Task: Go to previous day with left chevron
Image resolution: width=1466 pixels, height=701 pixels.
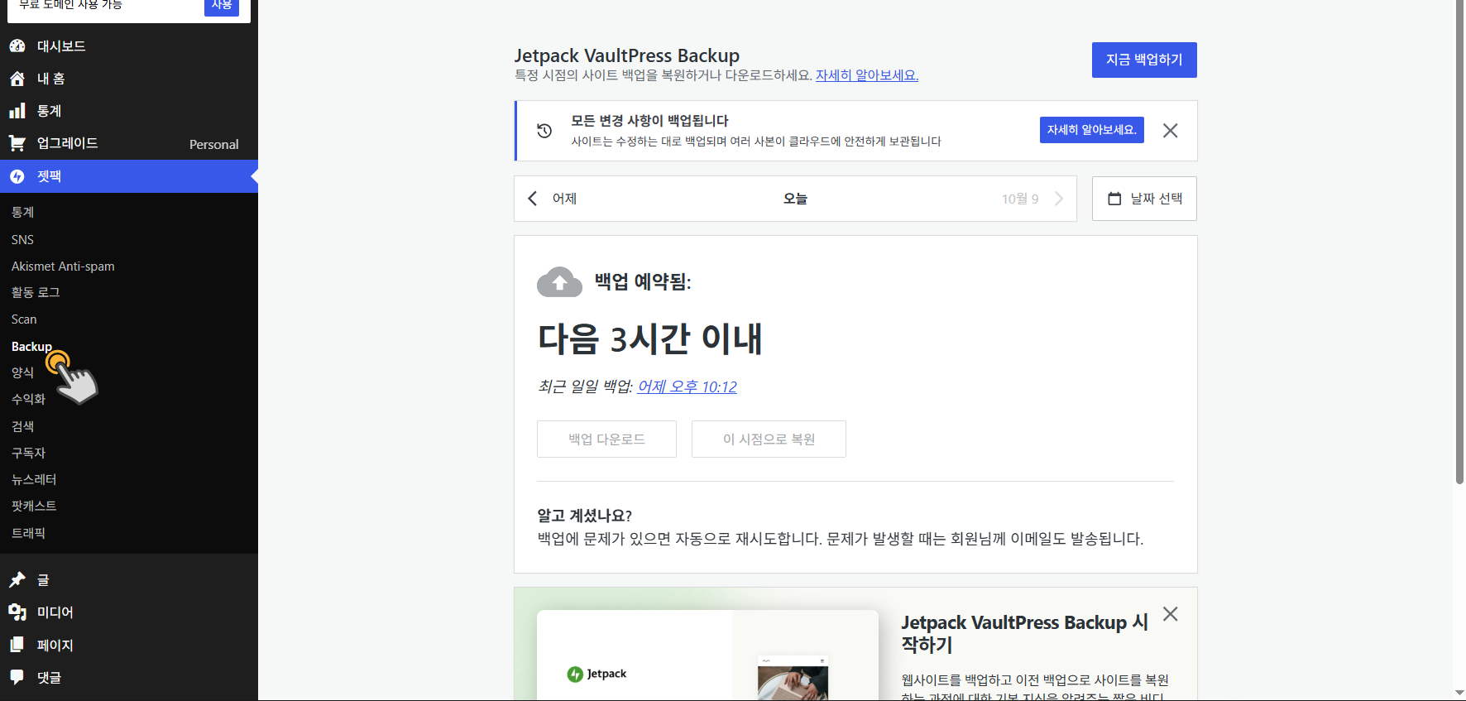Action: point(533,199)
